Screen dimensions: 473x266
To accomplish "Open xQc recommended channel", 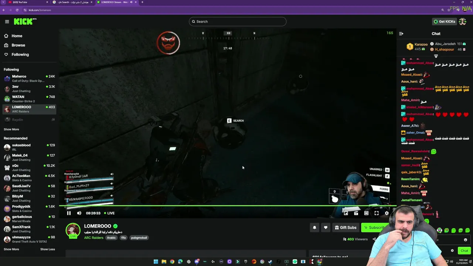I will tap(29, 168).
